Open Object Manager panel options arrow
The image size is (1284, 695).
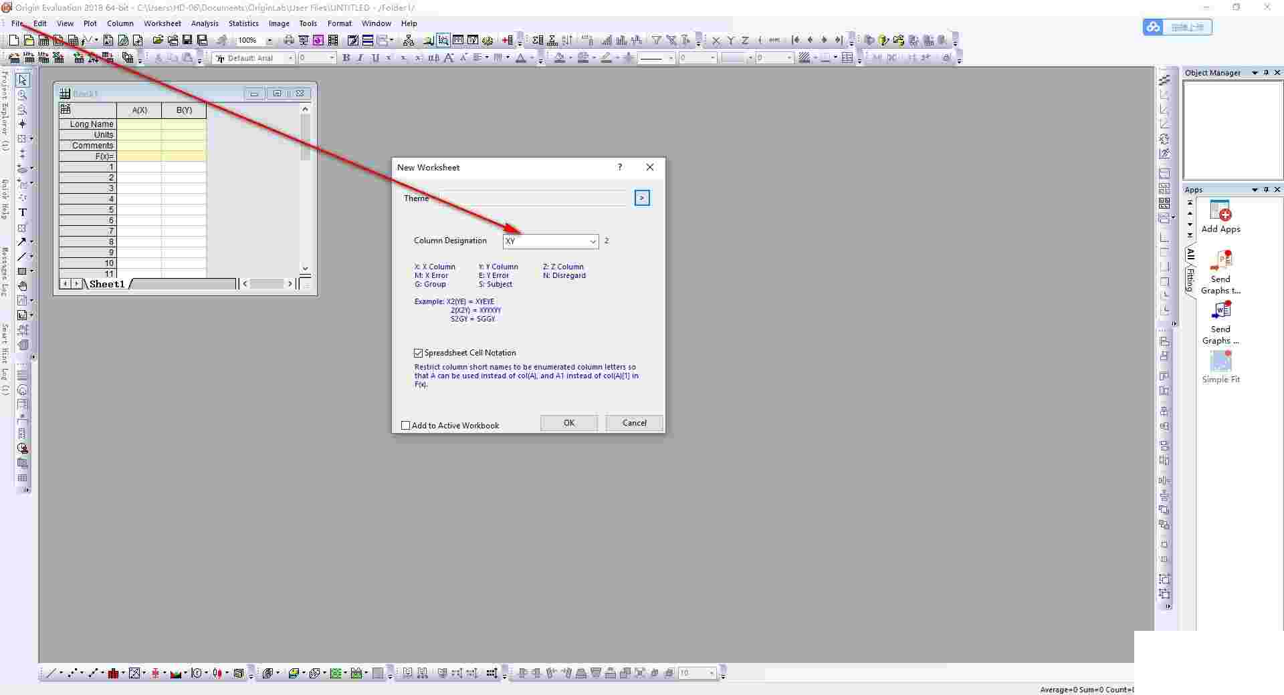(1255, 73)
